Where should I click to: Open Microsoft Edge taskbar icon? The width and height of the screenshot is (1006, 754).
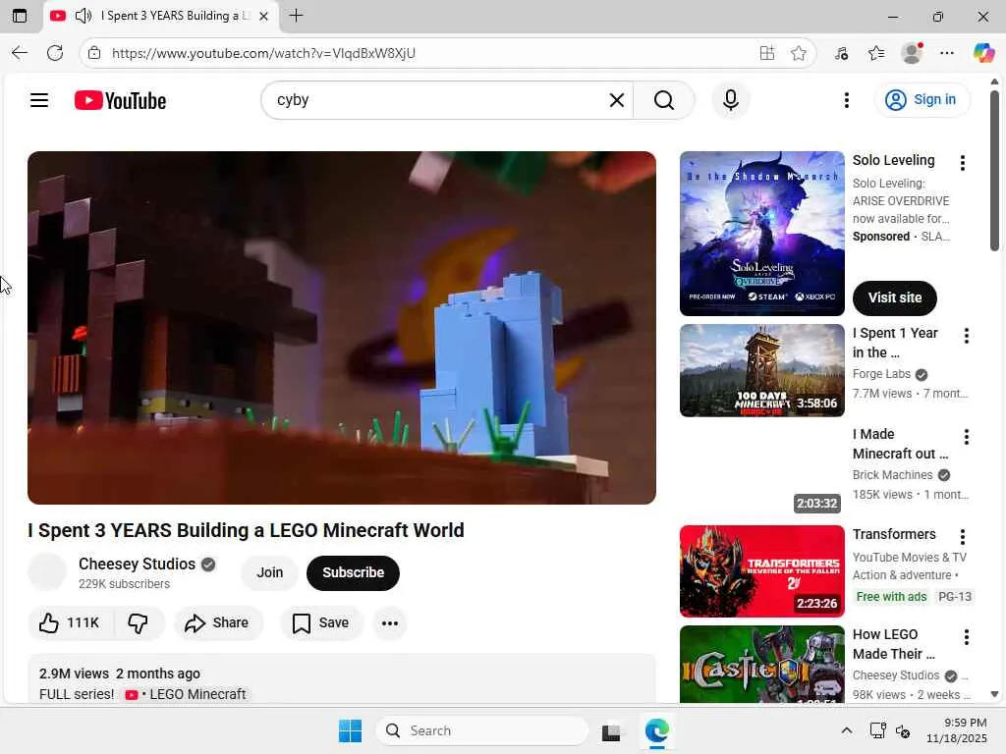[657, 730]
